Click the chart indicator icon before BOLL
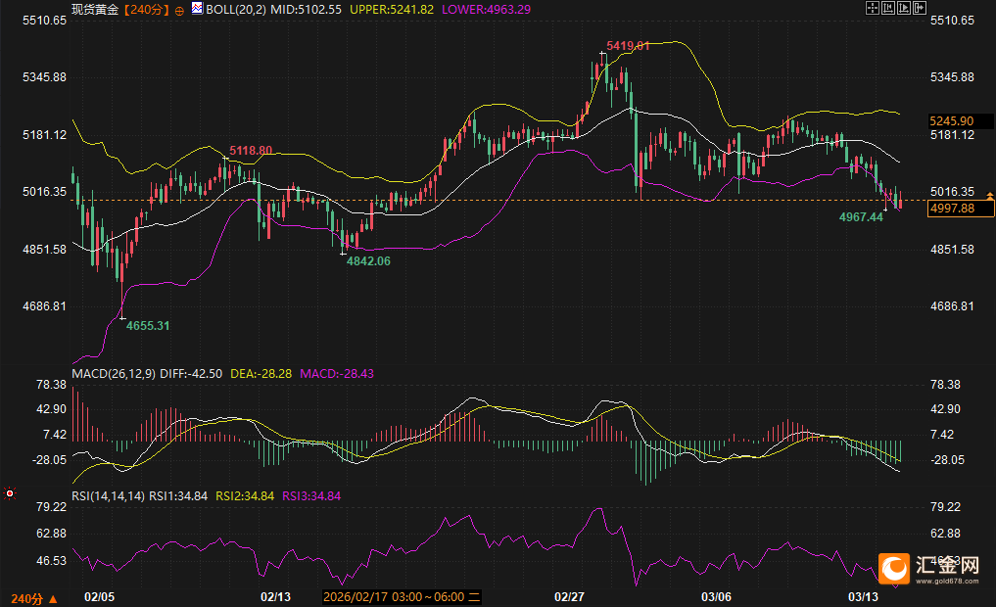This screenshot has height=607, width=996. (x=197, y=8)
